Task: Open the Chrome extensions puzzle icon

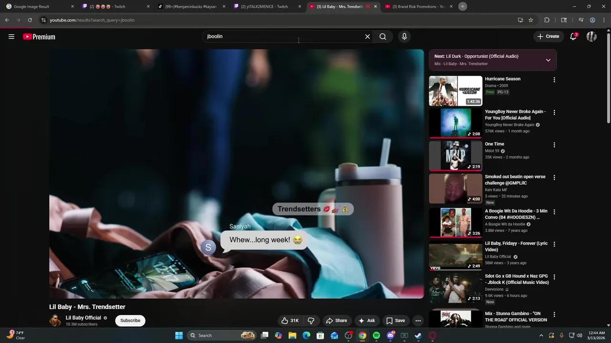Action: [547, 20]
